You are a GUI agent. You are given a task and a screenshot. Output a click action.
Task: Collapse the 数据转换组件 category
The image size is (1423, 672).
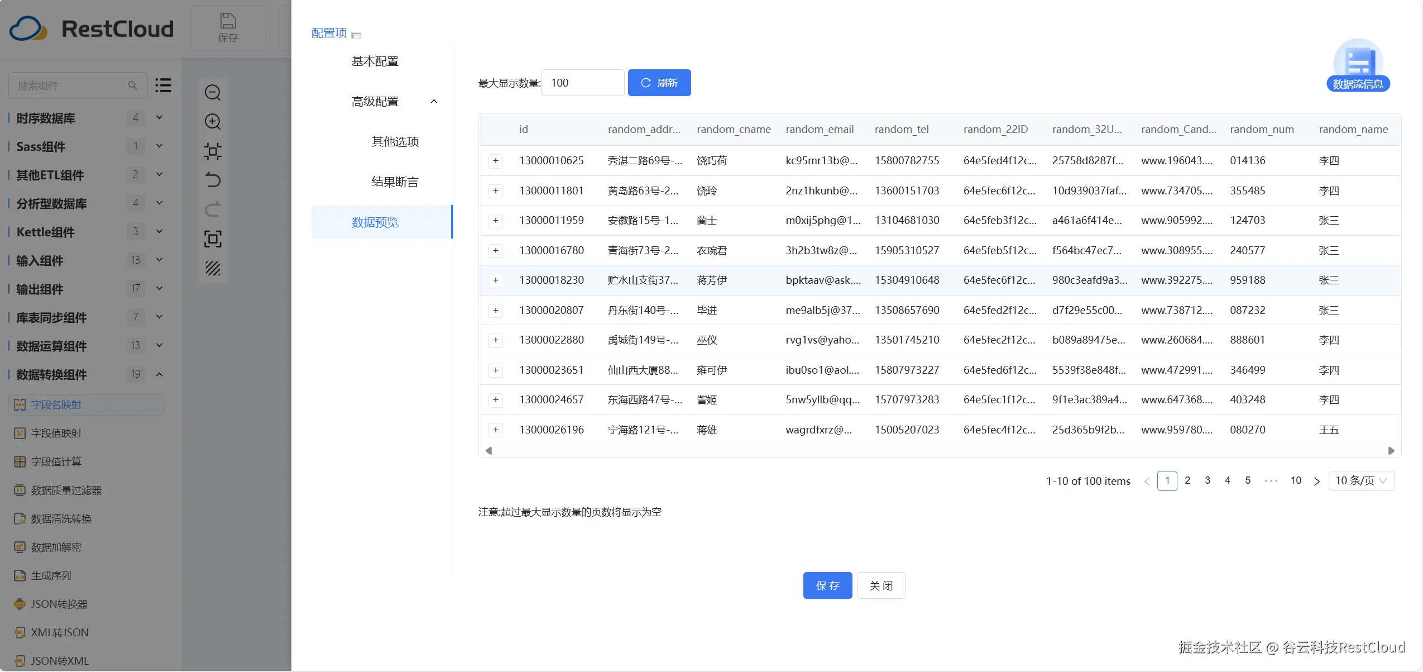coord(160,374)
